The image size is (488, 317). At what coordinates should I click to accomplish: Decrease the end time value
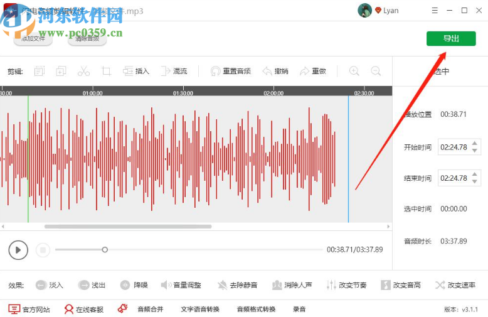point(475,181)
